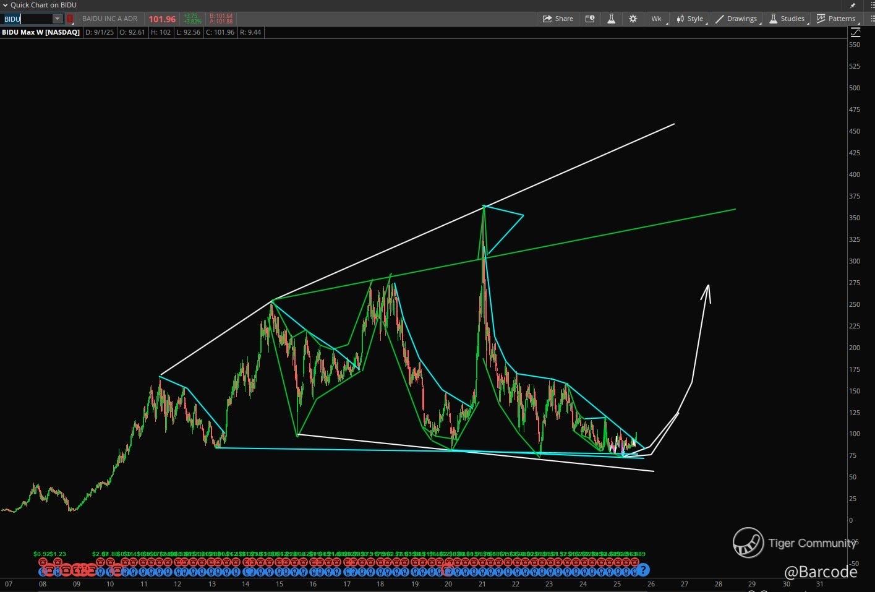This screenshot has height=592, width=875.
Task: Click the 101.96 last price display
Action: pyautogui.click(x=162, y=19)
